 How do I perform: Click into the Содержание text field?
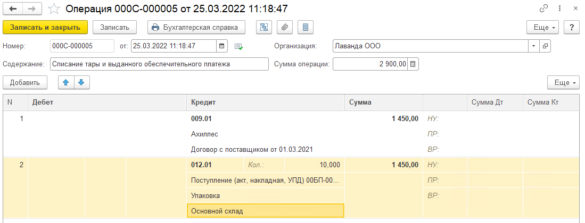coord(159,64)
